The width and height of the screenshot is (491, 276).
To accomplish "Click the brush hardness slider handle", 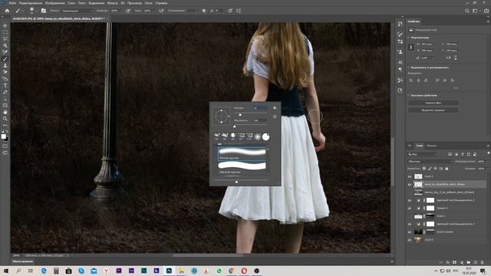I will coord(235,126).
